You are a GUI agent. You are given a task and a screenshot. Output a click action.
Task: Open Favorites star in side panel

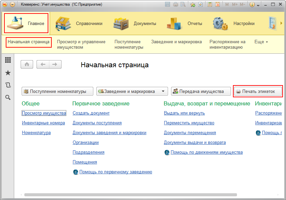[x=8, y=73]
